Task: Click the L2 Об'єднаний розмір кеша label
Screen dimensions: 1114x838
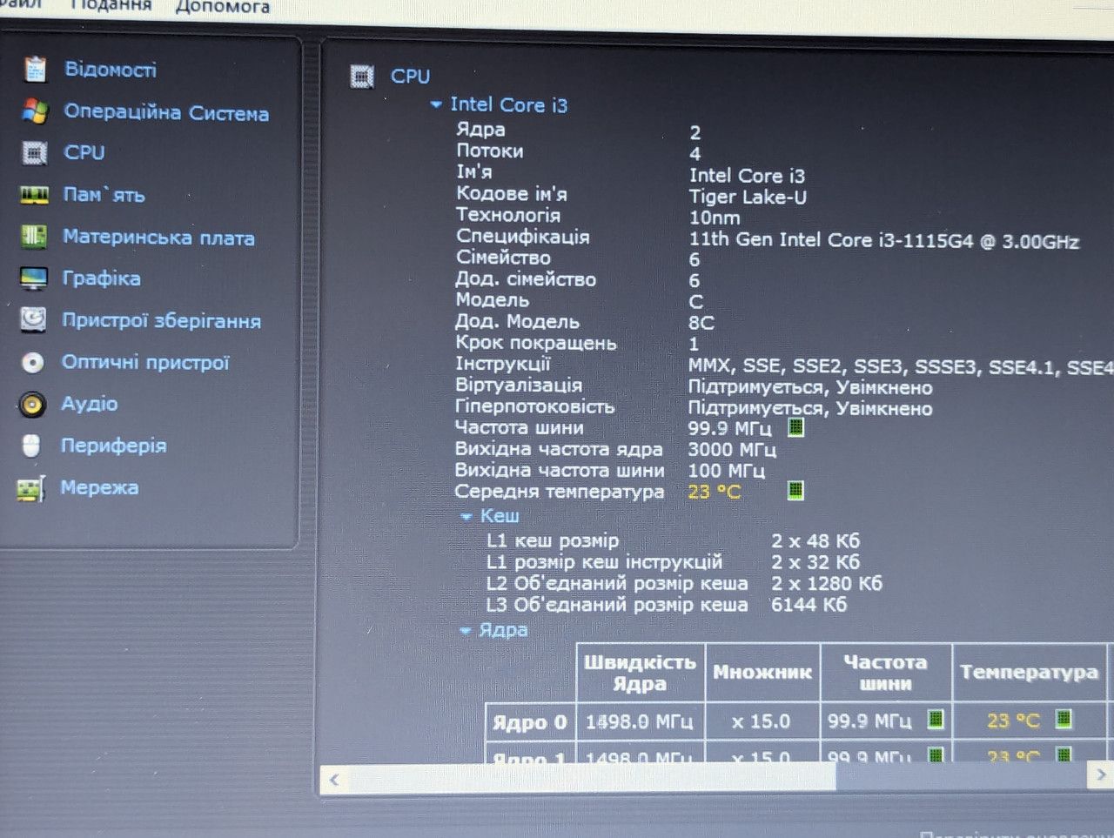Action: coord(617,583)
